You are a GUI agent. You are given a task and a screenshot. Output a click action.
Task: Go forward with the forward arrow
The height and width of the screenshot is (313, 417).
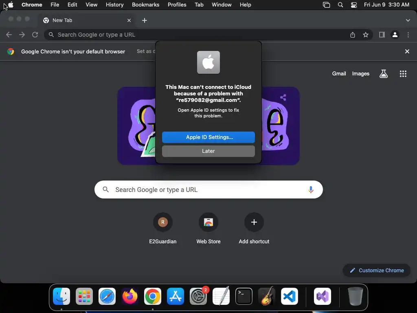click(22, 35)
